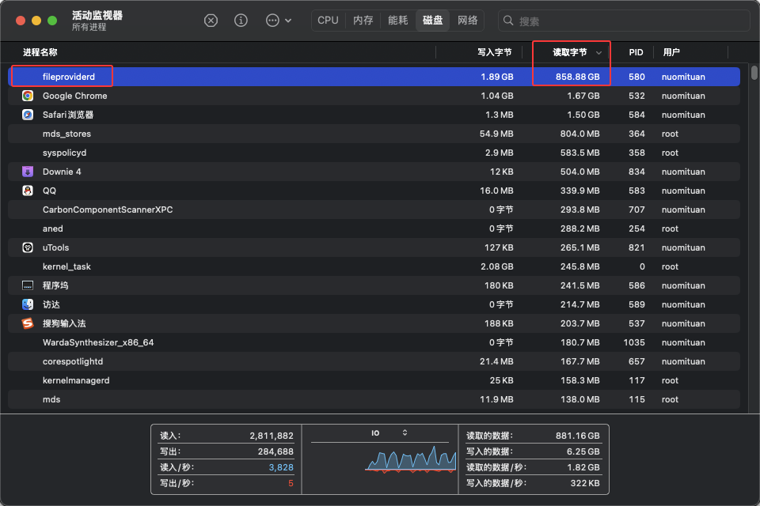
Task: Click the vertical scrollbar of process list
Action: (x=754, y=71)
